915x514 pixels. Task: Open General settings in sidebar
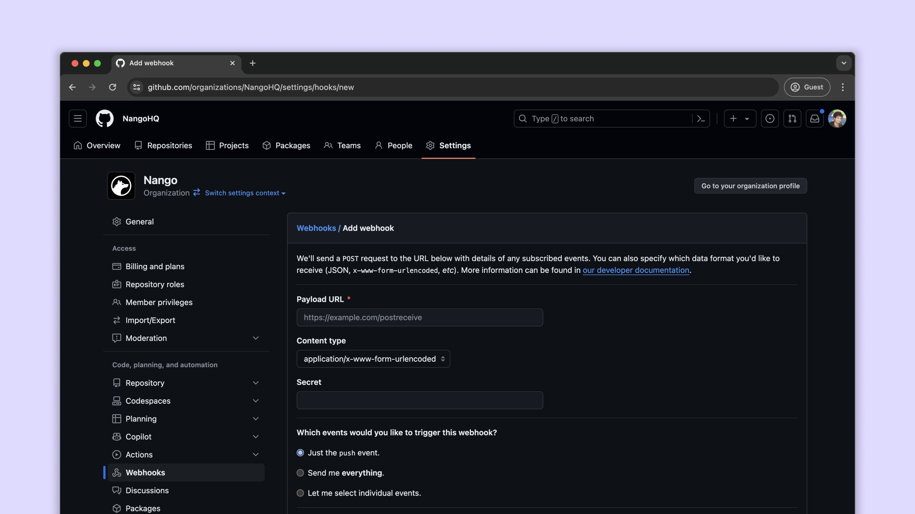(x=186, y=222)
